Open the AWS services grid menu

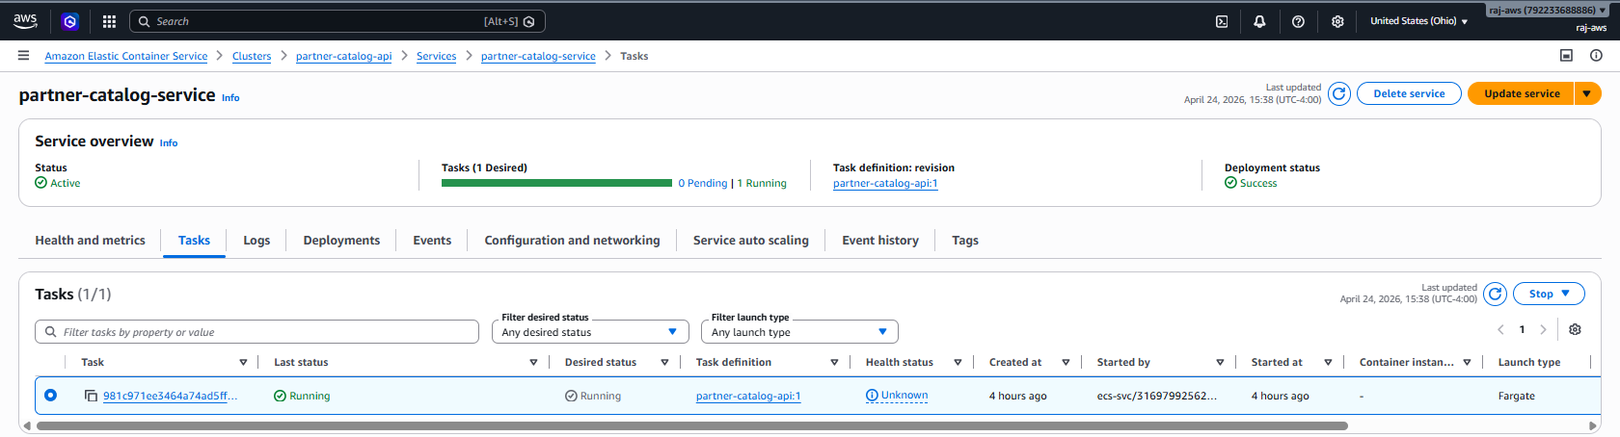[x=109, y=21]
